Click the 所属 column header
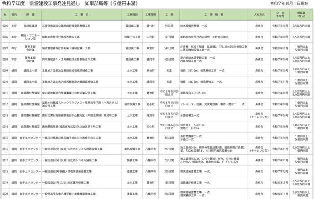This screenshot has width=314, height=199. click(30, 15)
